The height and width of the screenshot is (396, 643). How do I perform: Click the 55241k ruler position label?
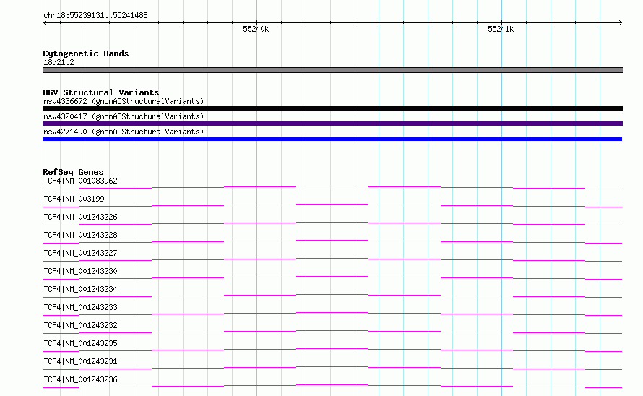click(500, 29)
